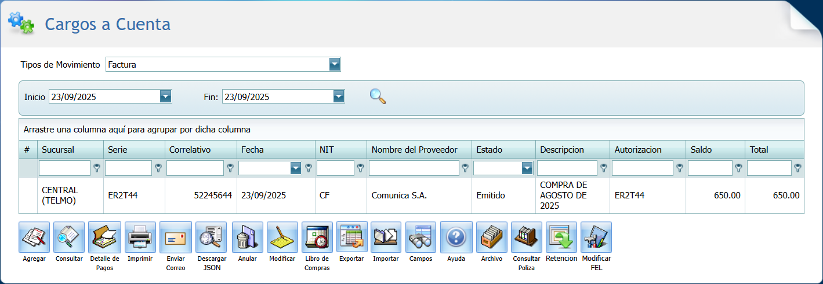Open the Fin date picker dropdown
This screenshot has width=823, height=284.
click(x=339, y=97)
